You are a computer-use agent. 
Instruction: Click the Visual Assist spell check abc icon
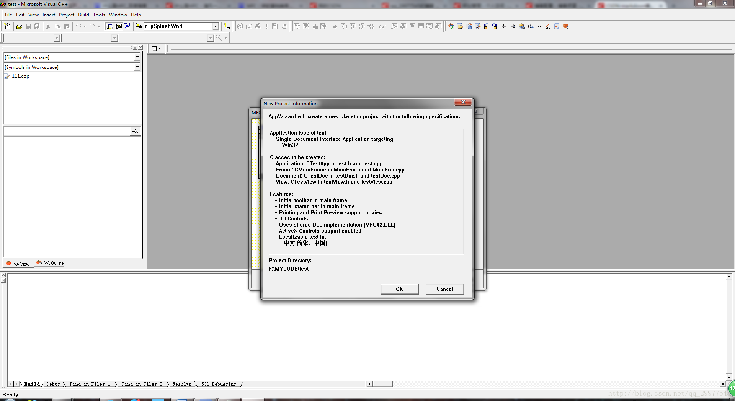tap(548, 26)
